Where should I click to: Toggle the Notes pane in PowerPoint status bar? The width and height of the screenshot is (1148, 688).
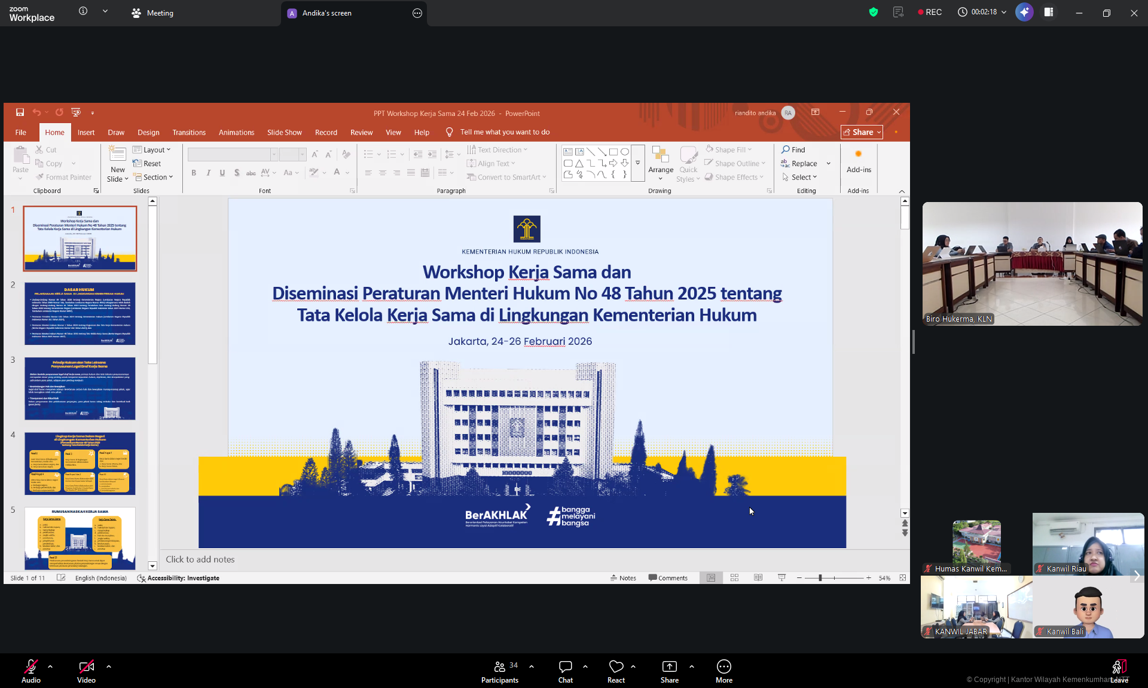click(623, 578)
